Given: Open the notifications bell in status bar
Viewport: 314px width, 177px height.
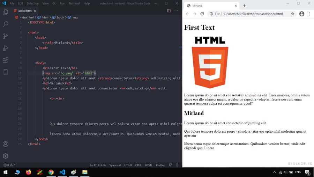Looking at the screenshot, I should pos(177,165).
